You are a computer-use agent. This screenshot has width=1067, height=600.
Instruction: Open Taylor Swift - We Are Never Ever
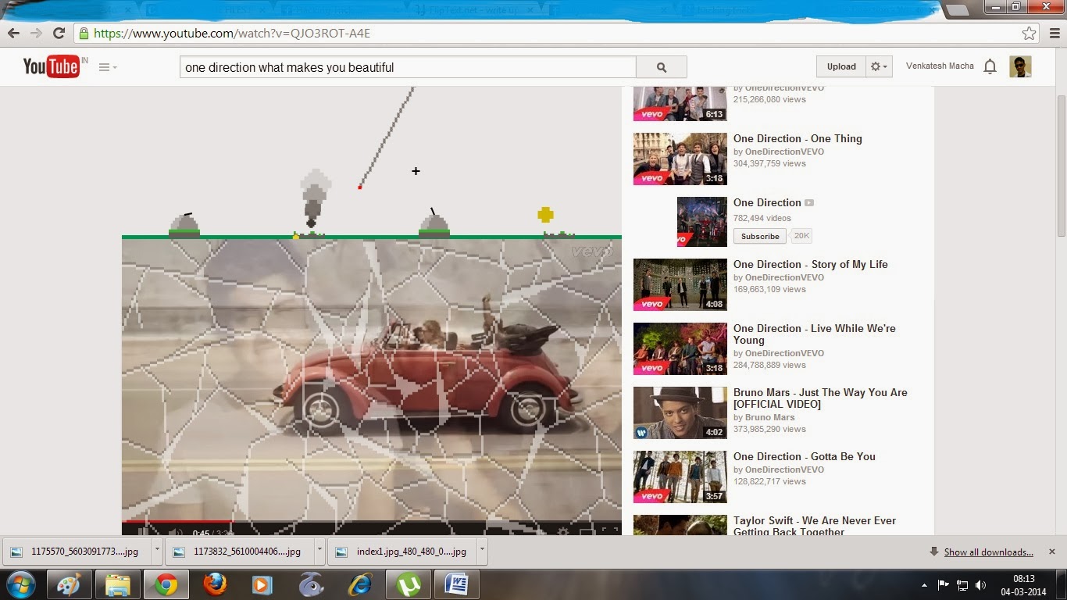click(x=814, y=526)
